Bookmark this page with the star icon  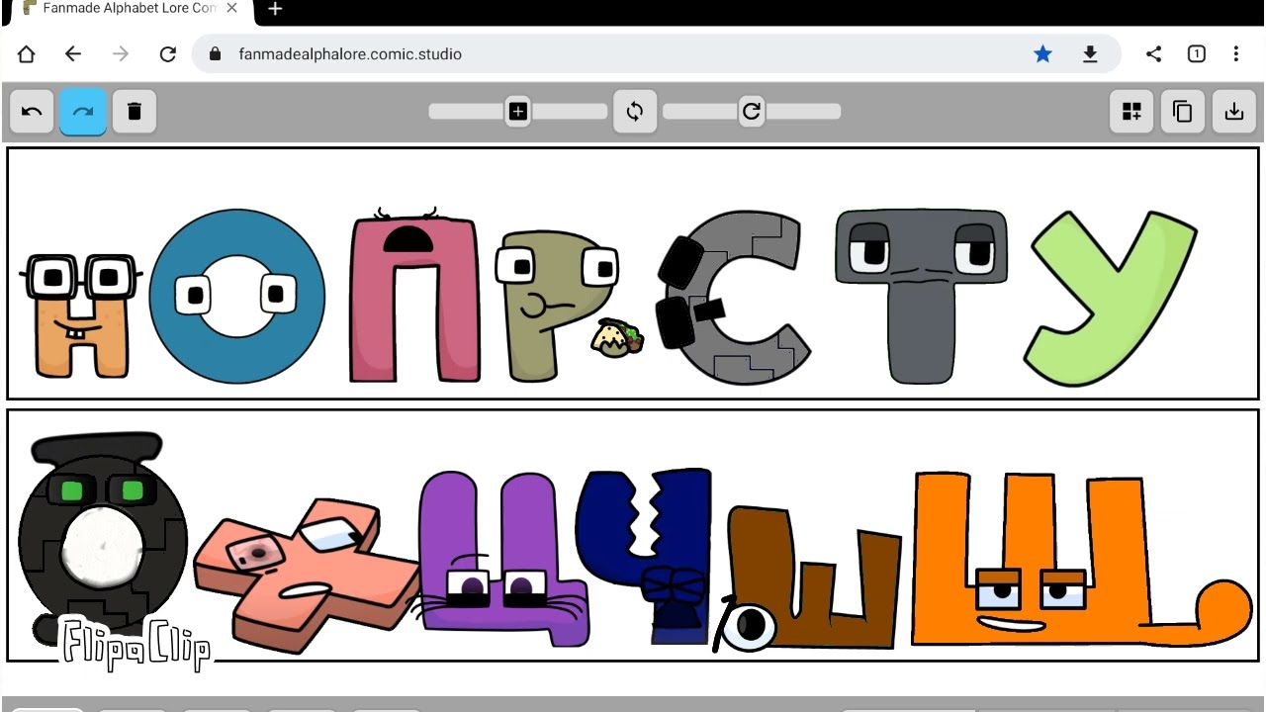[1042, 54]
